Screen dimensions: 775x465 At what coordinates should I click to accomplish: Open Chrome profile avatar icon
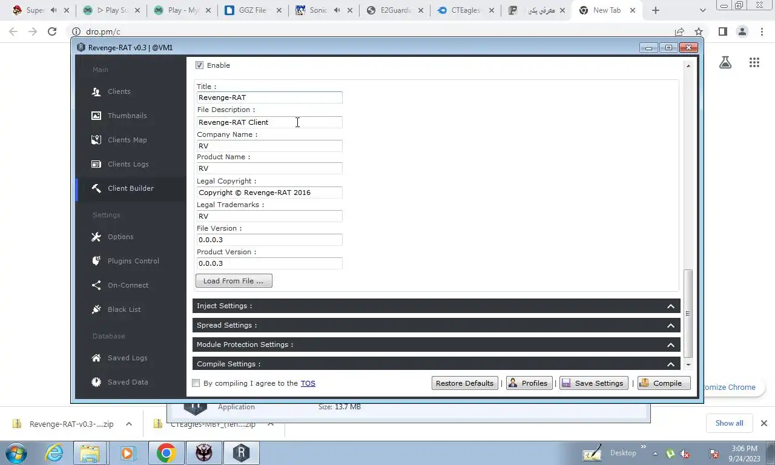click(x=742, y=31)
